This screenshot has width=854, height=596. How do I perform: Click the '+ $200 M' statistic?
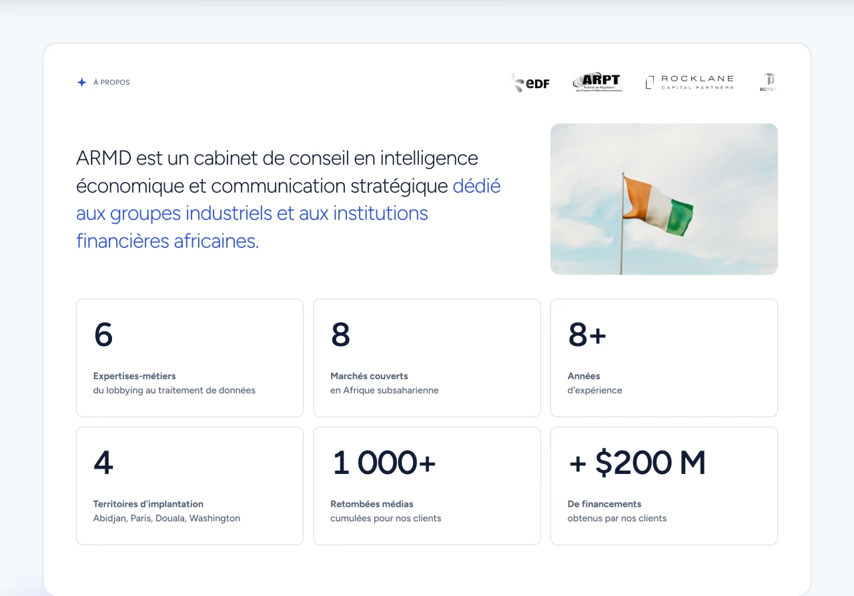(636, 463)
